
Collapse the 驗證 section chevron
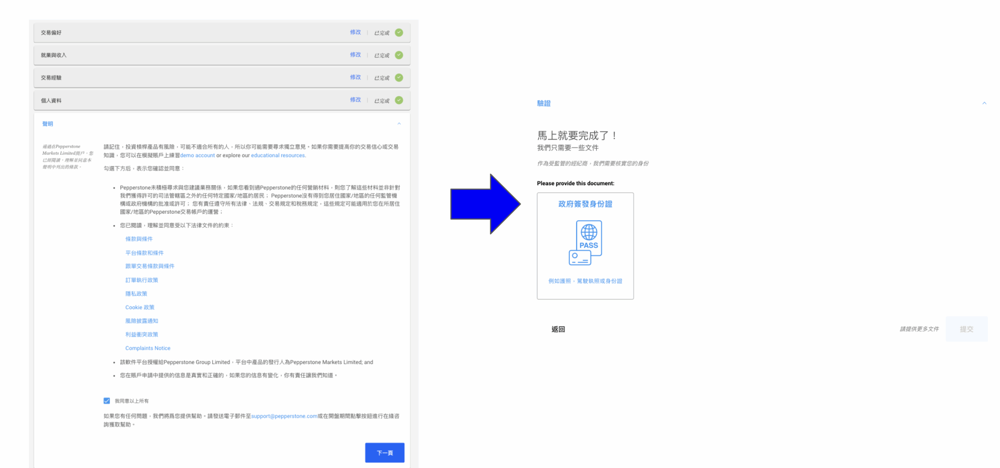[984, 103]
